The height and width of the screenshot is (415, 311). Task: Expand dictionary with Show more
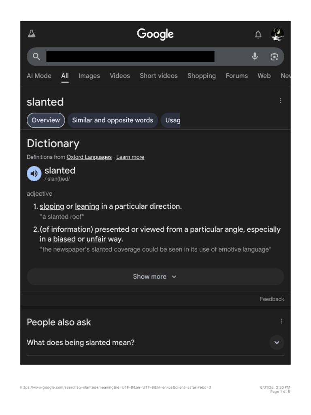[x=155, y=277]
